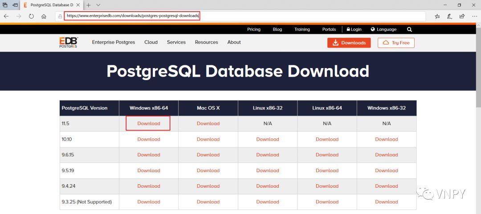
Task: Open the Cloud menu
Action: coord(151,42)
